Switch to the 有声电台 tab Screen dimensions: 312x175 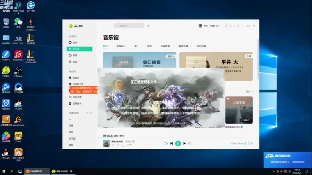(x=121, y=46)
